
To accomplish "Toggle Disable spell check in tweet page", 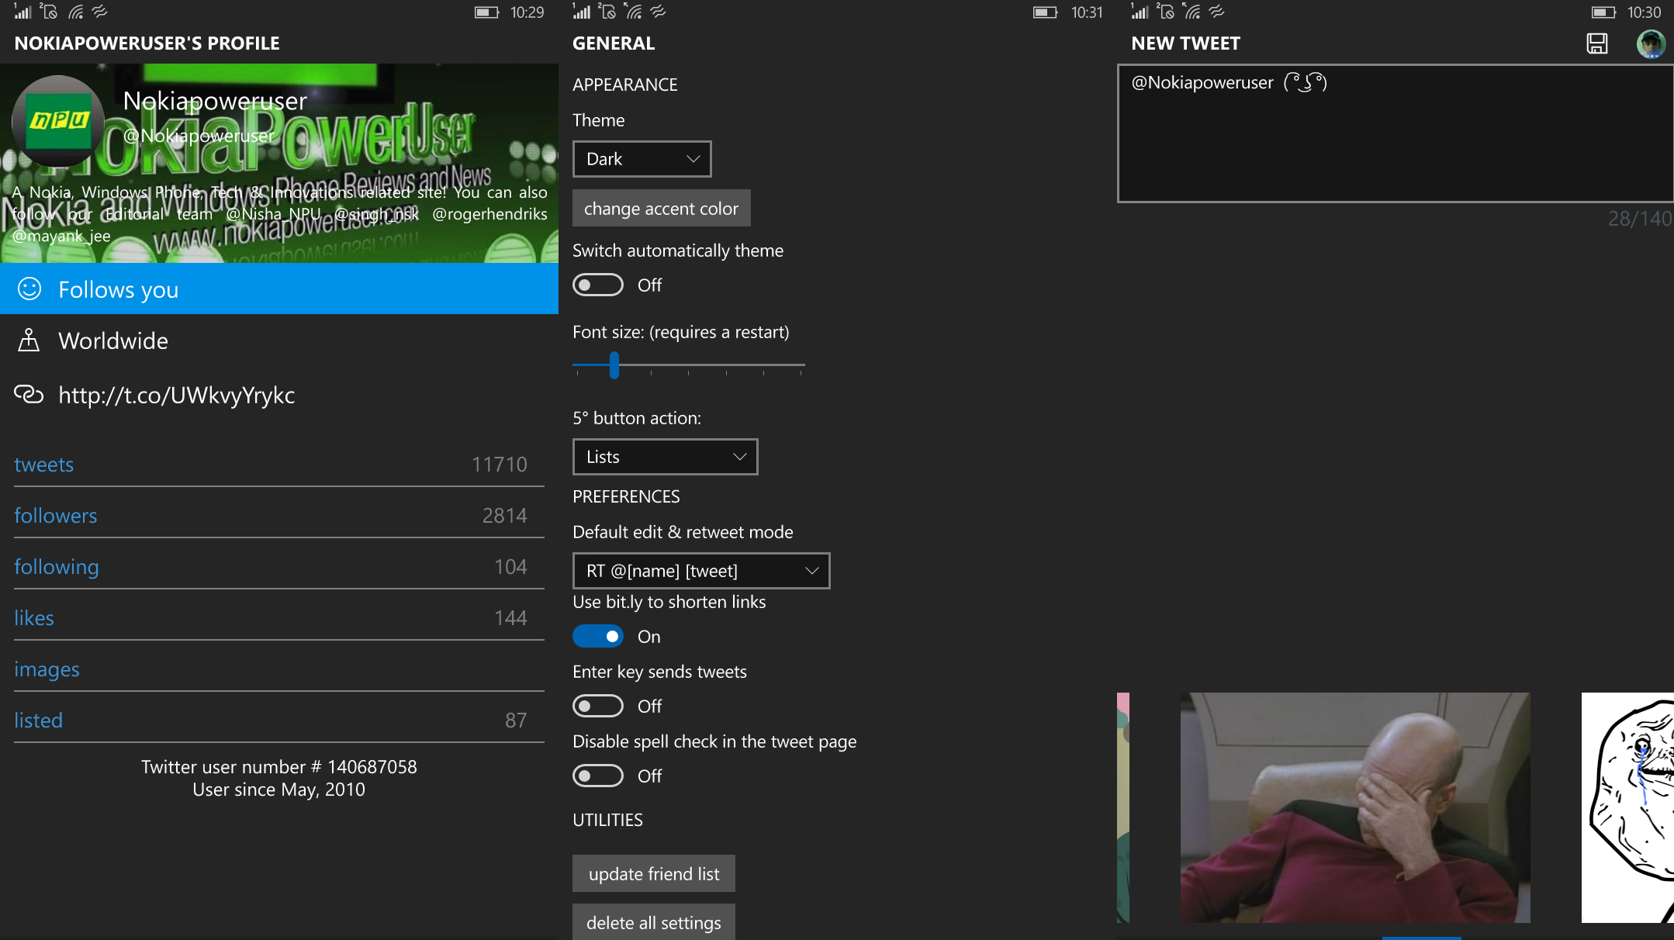I will [598, 776].
